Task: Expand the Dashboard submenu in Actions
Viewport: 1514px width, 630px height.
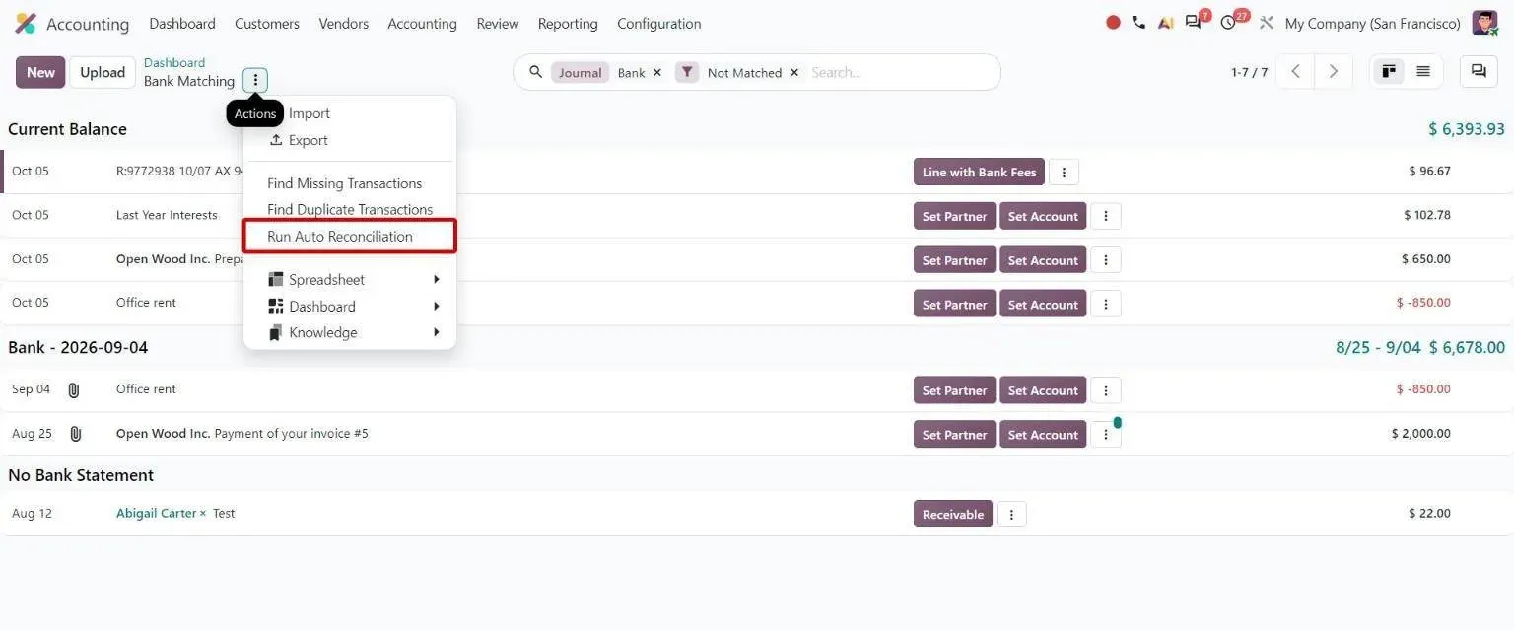Action: (350, 307)
